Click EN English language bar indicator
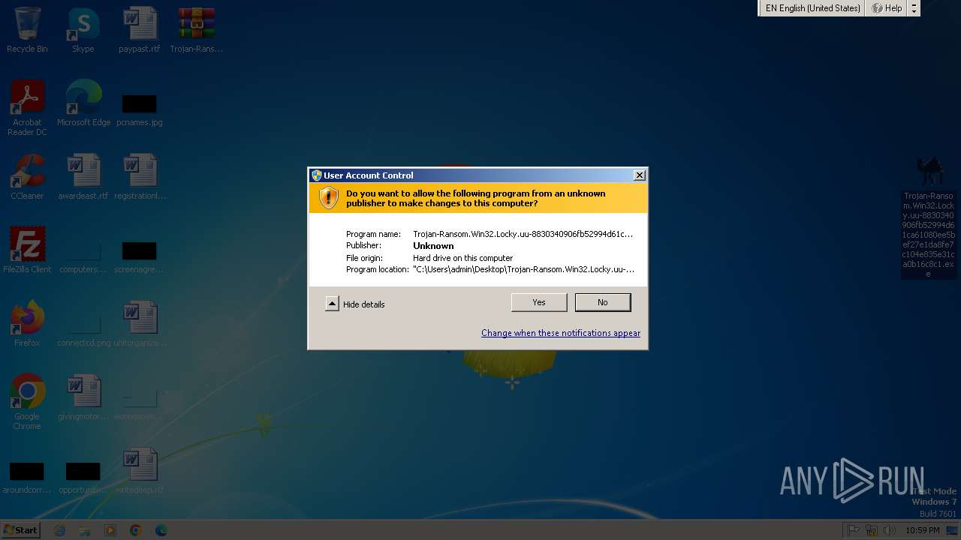The width and height of the screenshot is (961, 540). click(x=812, y=8)
